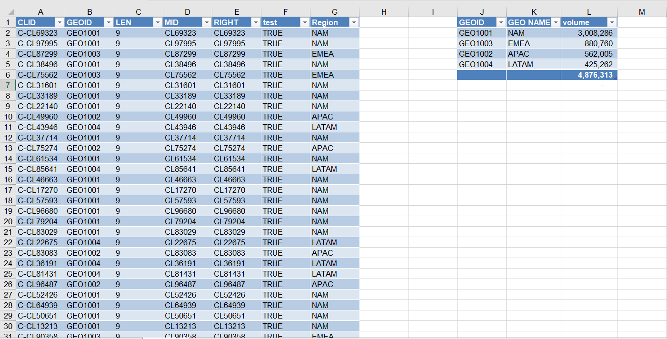Select column I header

click(433, 12)
